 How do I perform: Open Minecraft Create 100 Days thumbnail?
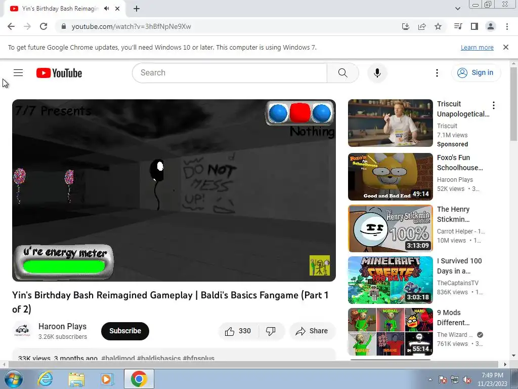[x=390, y=280]
